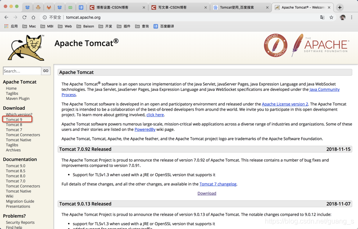This screenshot has width=358, height=229.
Task: Click the Download link under Tomcat 7.0.92
Action: 207,193
